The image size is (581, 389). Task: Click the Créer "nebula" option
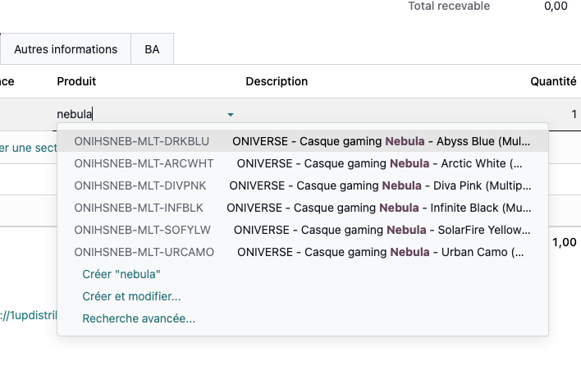click(x=121, y=274)
